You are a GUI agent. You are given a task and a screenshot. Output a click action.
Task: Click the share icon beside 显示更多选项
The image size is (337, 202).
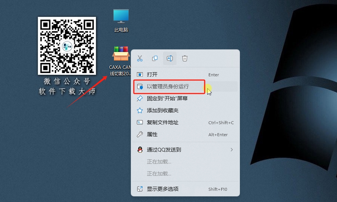[140, 189]
